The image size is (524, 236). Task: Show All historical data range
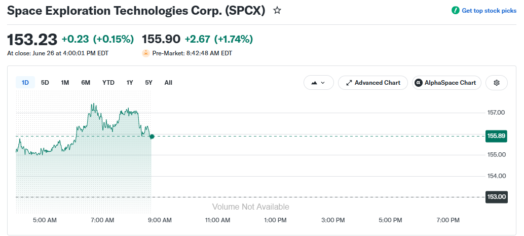point(168,82)
